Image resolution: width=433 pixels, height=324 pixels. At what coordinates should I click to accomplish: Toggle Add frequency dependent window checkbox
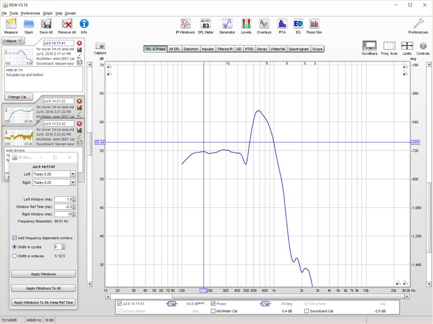[x=14, y=238]
